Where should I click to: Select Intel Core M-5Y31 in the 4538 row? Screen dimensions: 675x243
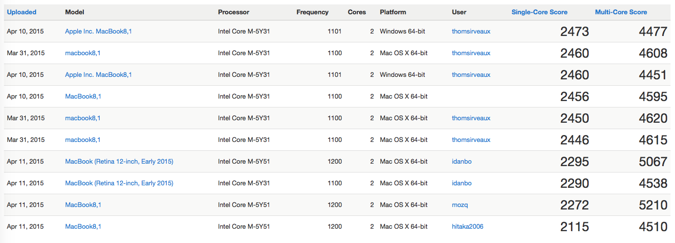click(244, 183)
